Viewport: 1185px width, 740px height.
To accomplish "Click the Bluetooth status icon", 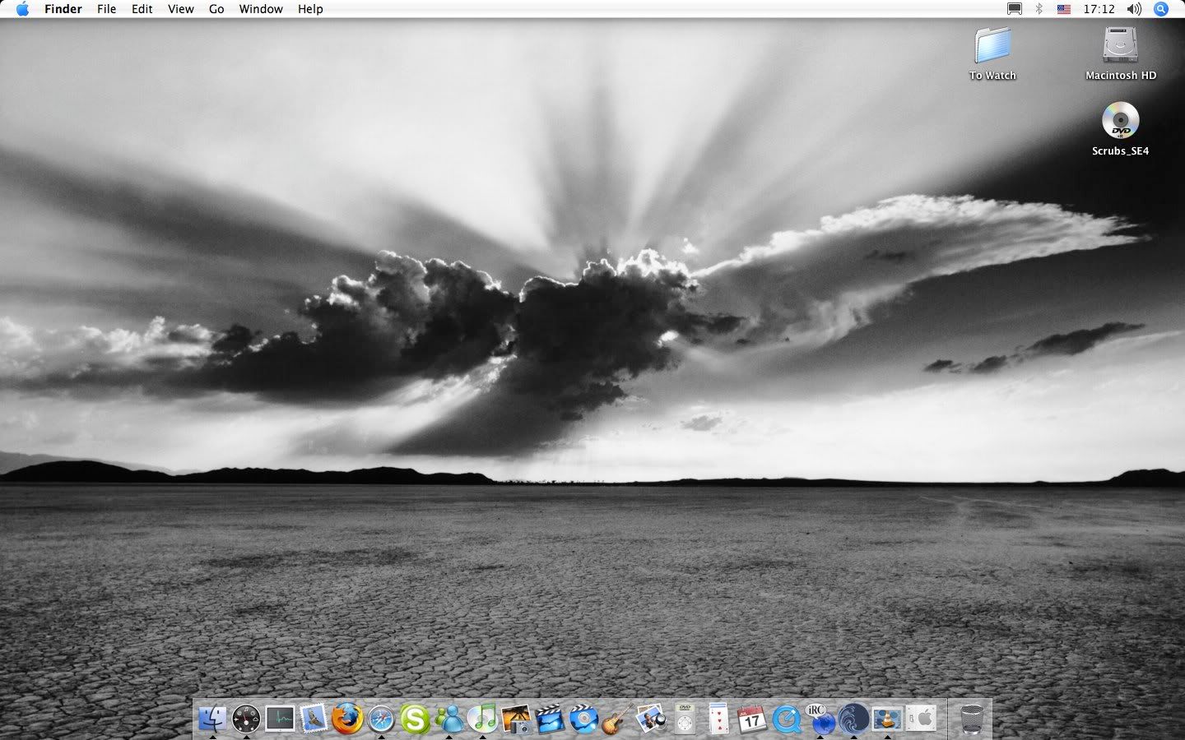I will (x=1039, y=9).
